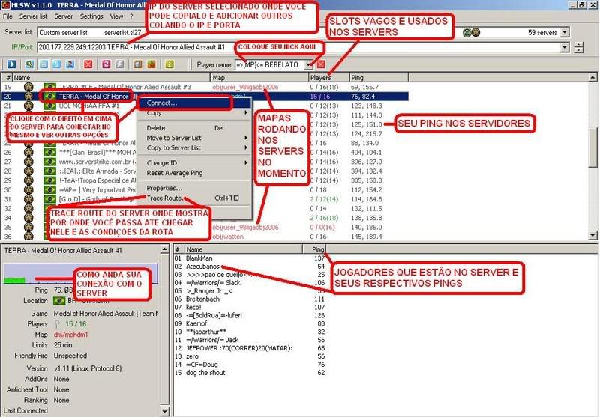Screen dimensions: 600x417
Task: Choose Connect... from the context menu
Action: click(x=194, y=103)
